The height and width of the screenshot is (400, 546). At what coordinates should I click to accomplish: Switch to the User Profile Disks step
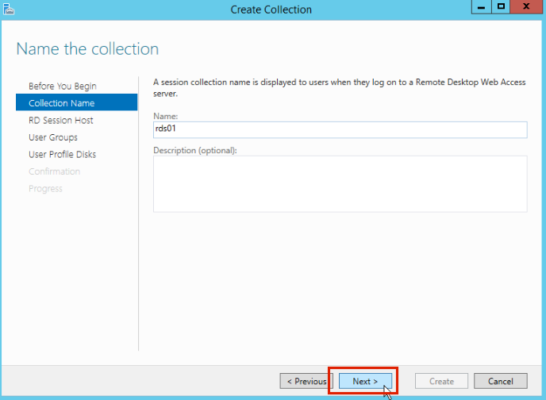pos(62,155)
